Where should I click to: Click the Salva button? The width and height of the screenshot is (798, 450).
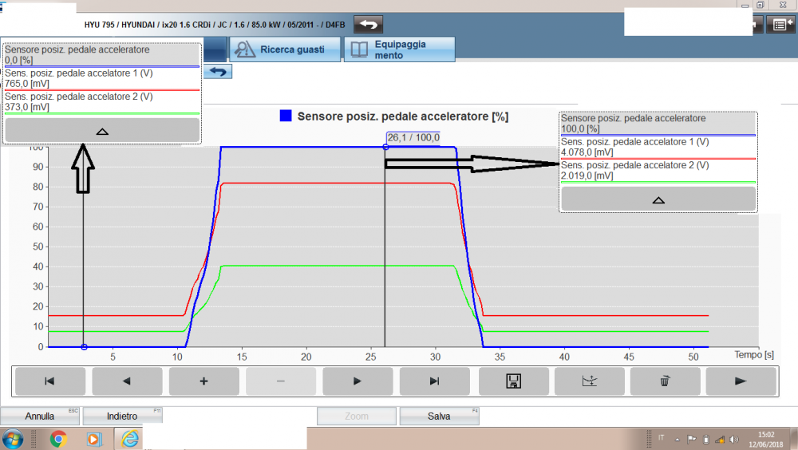(439, 416)
